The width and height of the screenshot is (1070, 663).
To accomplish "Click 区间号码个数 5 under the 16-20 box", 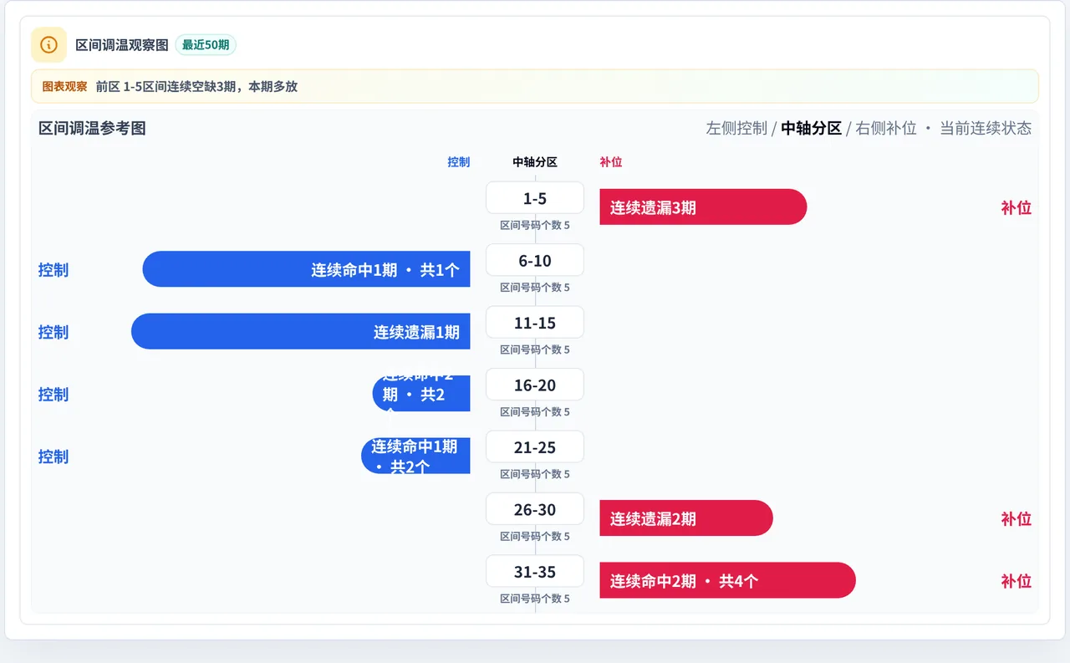I will coord(535,411).
